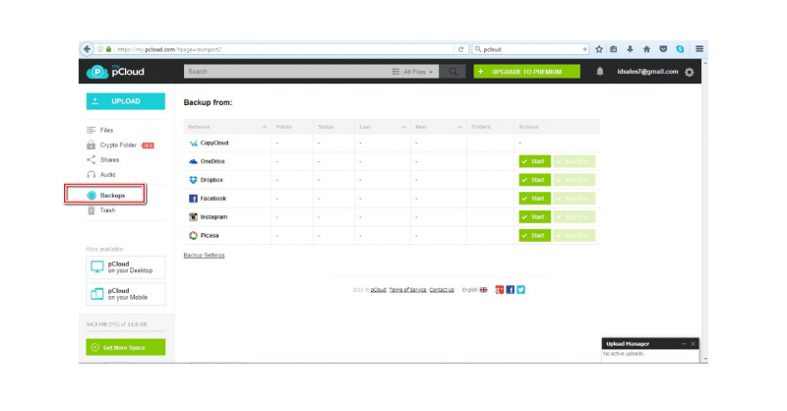Click the Instagram row name
The width and height of the screenshot is (787, 411).
[x=213, y=216]
